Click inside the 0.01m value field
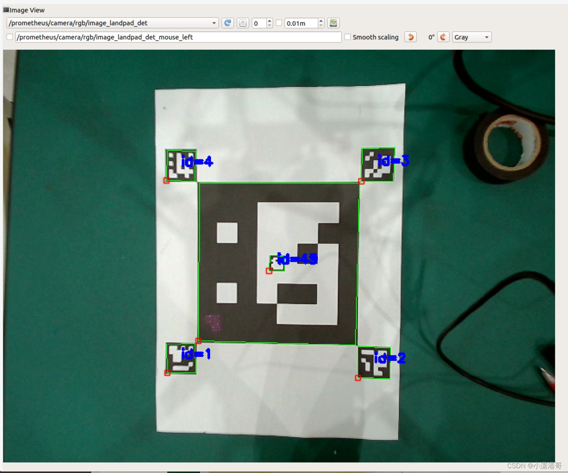The width and height of the screenshot is (568, 473). (301, 23)
